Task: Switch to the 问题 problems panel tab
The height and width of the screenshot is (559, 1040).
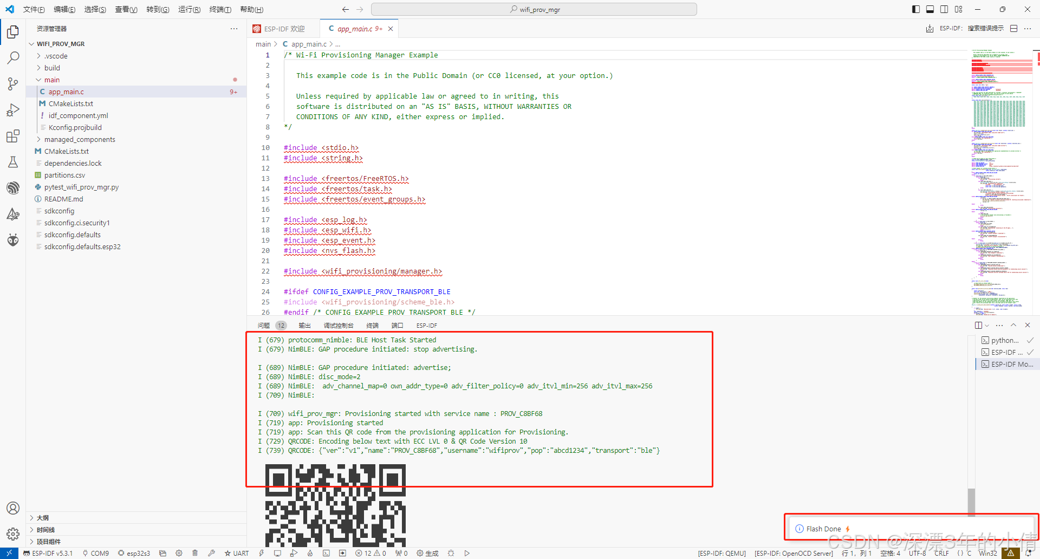Action: (x=264, y=326)
